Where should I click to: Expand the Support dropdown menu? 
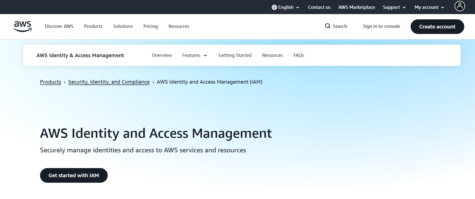point(394,7)
